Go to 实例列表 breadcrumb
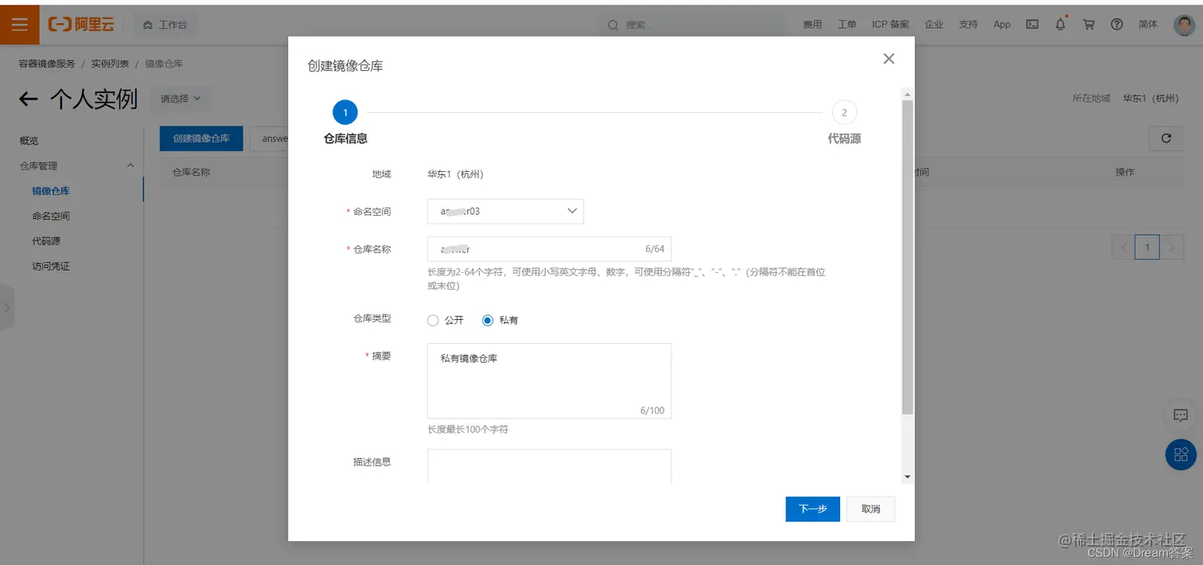The height and width of the screenshot is (565, 1203). [x=110, y=64]
